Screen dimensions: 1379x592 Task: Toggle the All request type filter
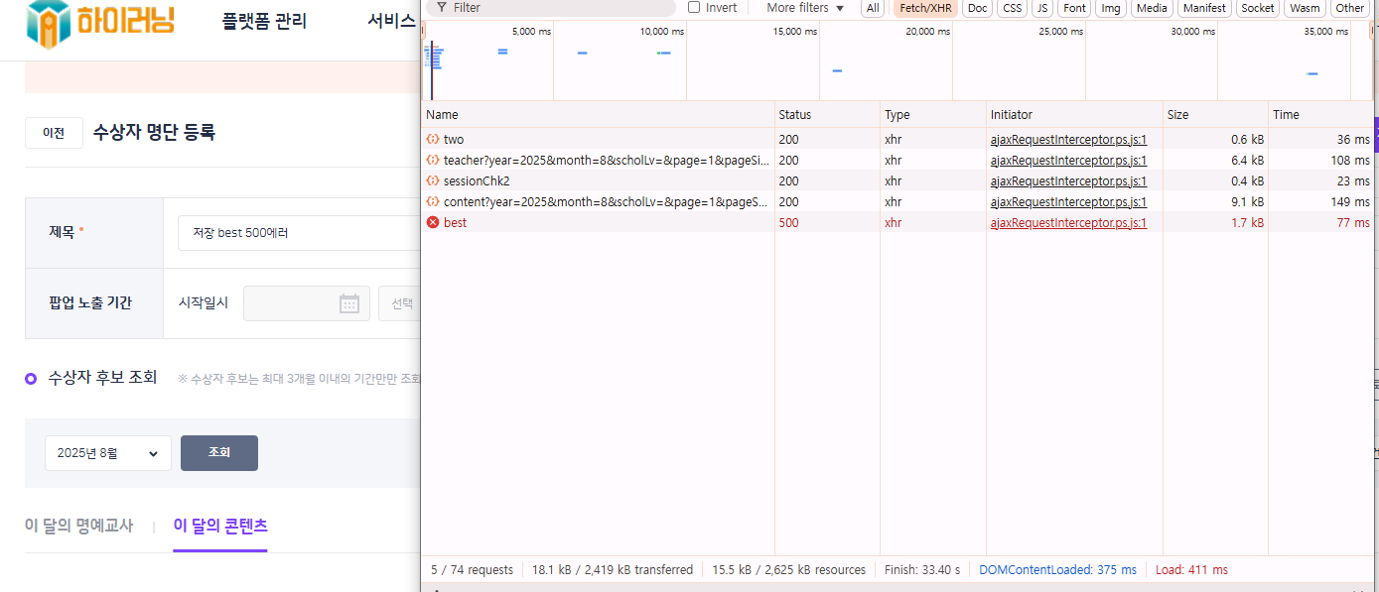point(873,8)
